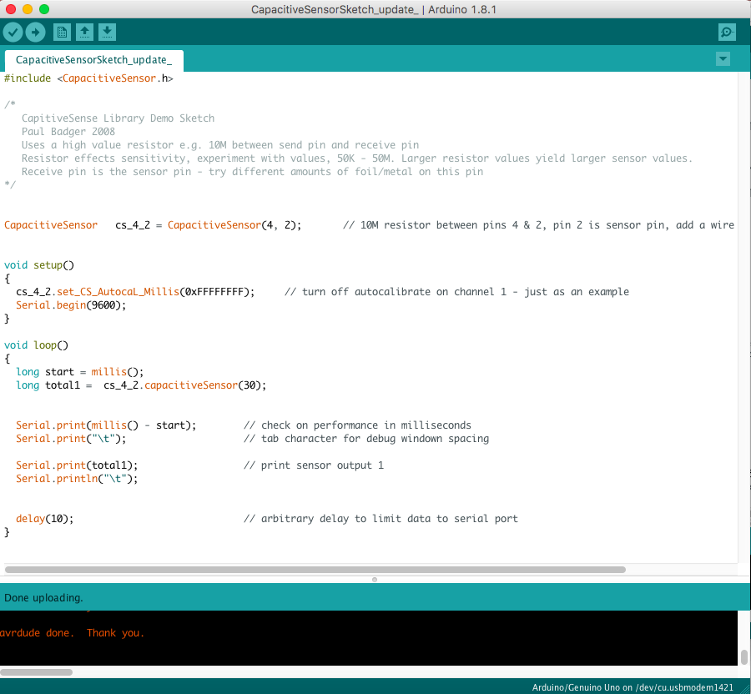Image resolution: width=751 pixels, height=694 pixels.
Task: Click the '#include <CapacitiveSensor.h>' line
Action: tap(88, 78)
